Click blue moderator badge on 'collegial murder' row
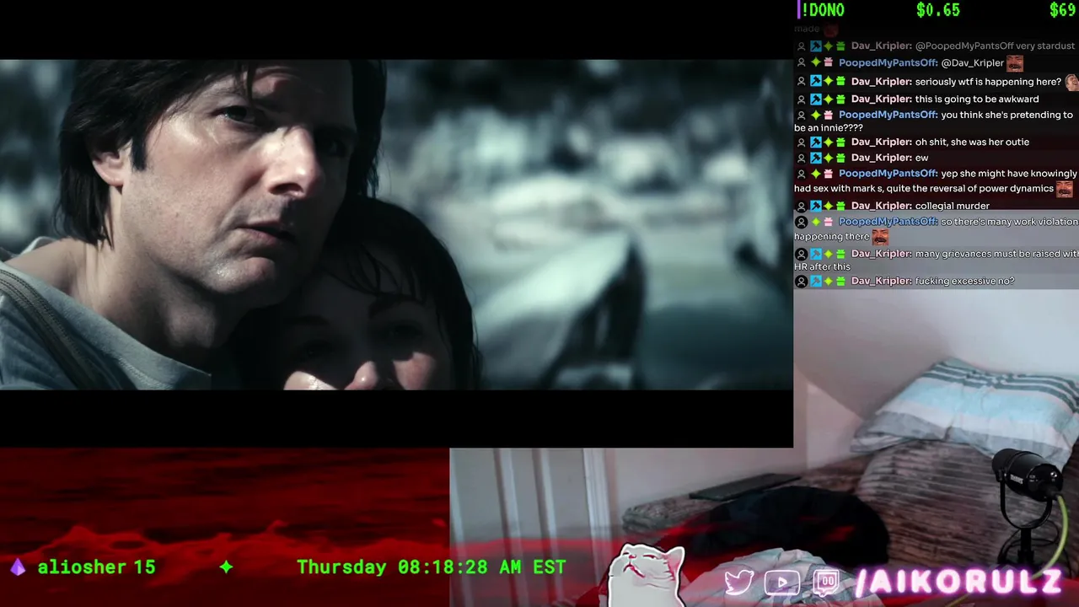The image size is (1079, 607). (815, 206)
